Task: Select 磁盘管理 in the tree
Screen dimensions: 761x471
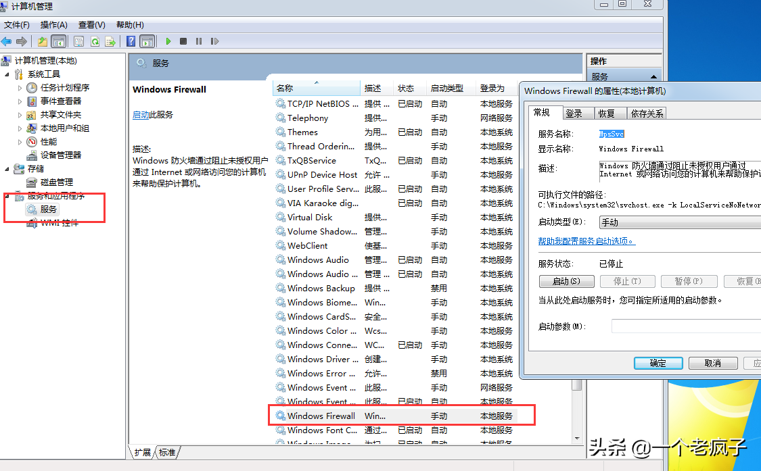Action: (57, 182)
